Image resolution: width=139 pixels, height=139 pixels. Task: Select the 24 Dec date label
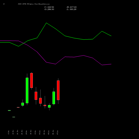[x=18, y=132]
